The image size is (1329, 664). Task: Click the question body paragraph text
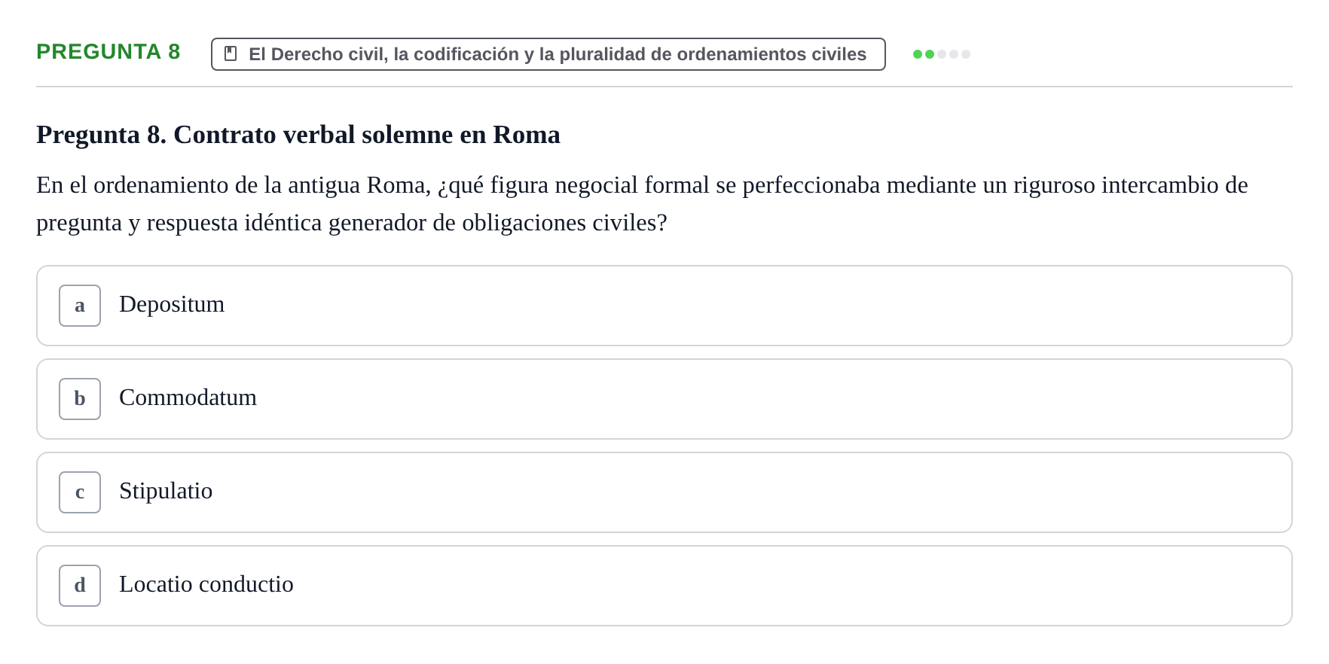(x=642, y=204)
